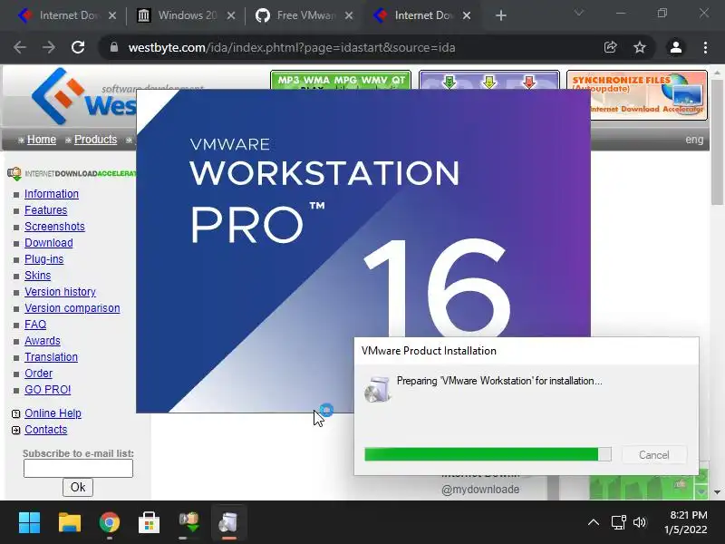Click the Synchronize Files banner
The width and height of the screenshot is (725, 544).
[x=637, y=95]
